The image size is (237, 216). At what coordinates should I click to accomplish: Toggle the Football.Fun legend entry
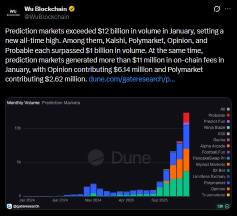pos(216,152)
